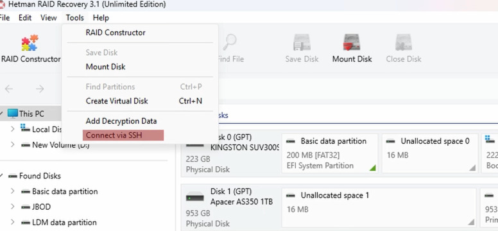Click the Find File magnifier icon
Viewport: 498px width, 231px height.
pyautogui.click(x=229, y=42)
